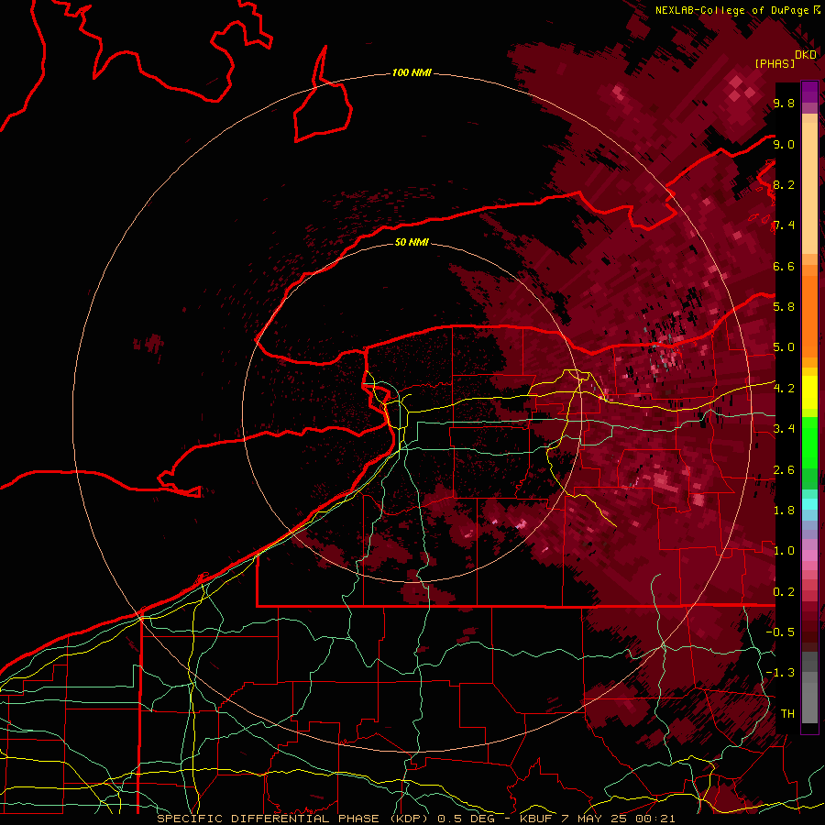
Task: Pick the cyan segment of the color bar
Action: click(x=809, y=504)
